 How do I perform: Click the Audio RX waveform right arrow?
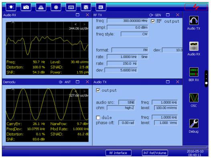[x=84, y=24]
